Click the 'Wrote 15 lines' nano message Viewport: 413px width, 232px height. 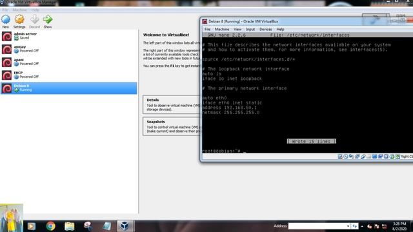pyautogui.click(x=311, y=141)
